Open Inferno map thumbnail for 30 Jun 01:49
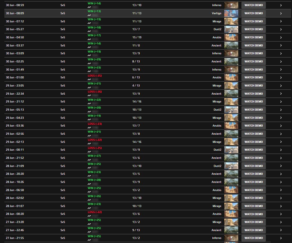Viewport: 292px width, 243px height. (x=231, y=69)
